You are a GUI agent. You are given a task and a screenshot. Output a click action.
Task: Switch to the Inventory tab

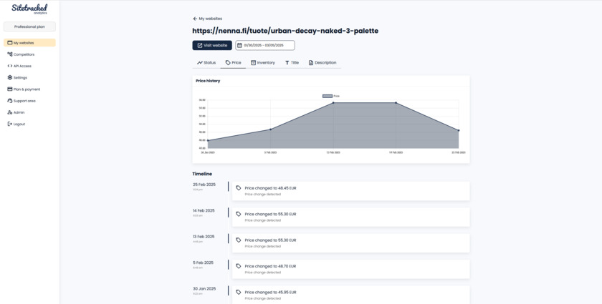[x=263, y=62]
